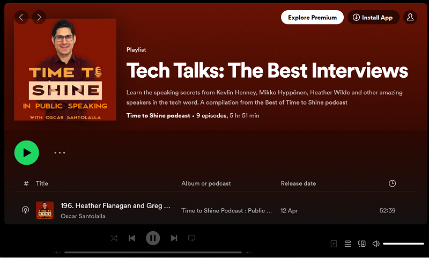Pause playback with the center button
This screenshot has height=258, width=429.
click(153, 238)
